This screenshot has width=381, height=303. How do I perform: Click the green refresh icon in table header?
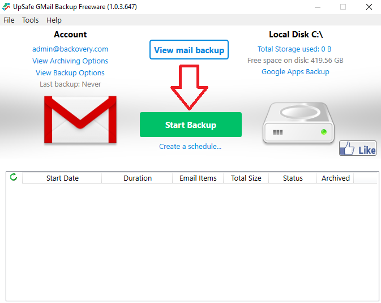pos(14,177)
